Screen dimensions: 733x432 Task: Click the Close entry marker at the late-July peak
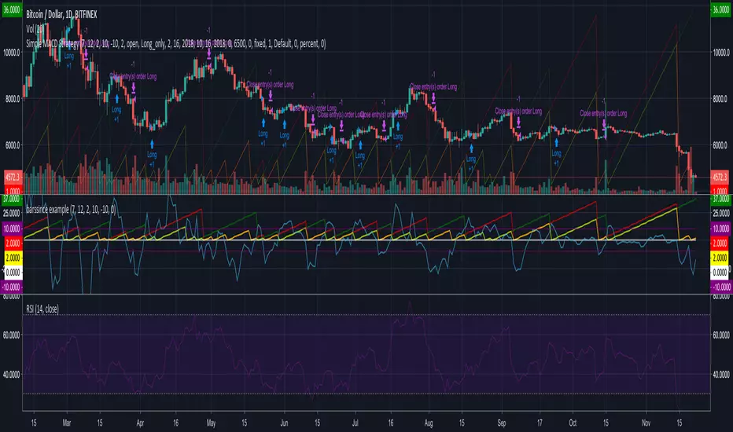point(430,96)
